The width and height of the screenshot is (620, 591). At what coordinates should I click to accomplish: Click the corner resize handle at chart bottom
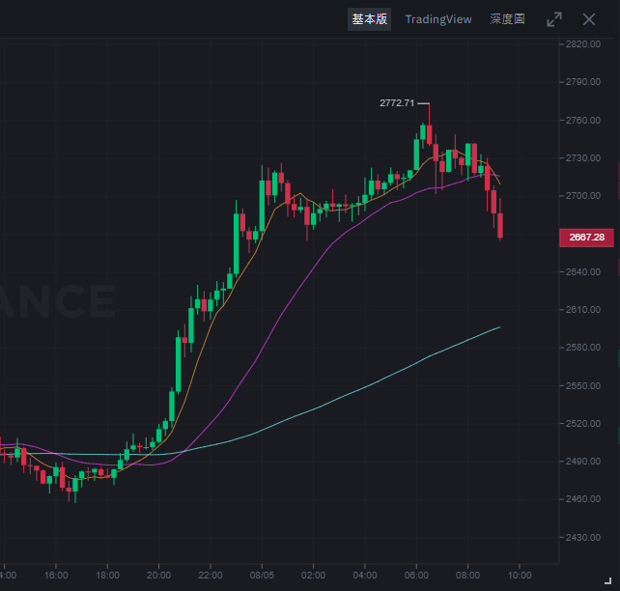(607, 580)
